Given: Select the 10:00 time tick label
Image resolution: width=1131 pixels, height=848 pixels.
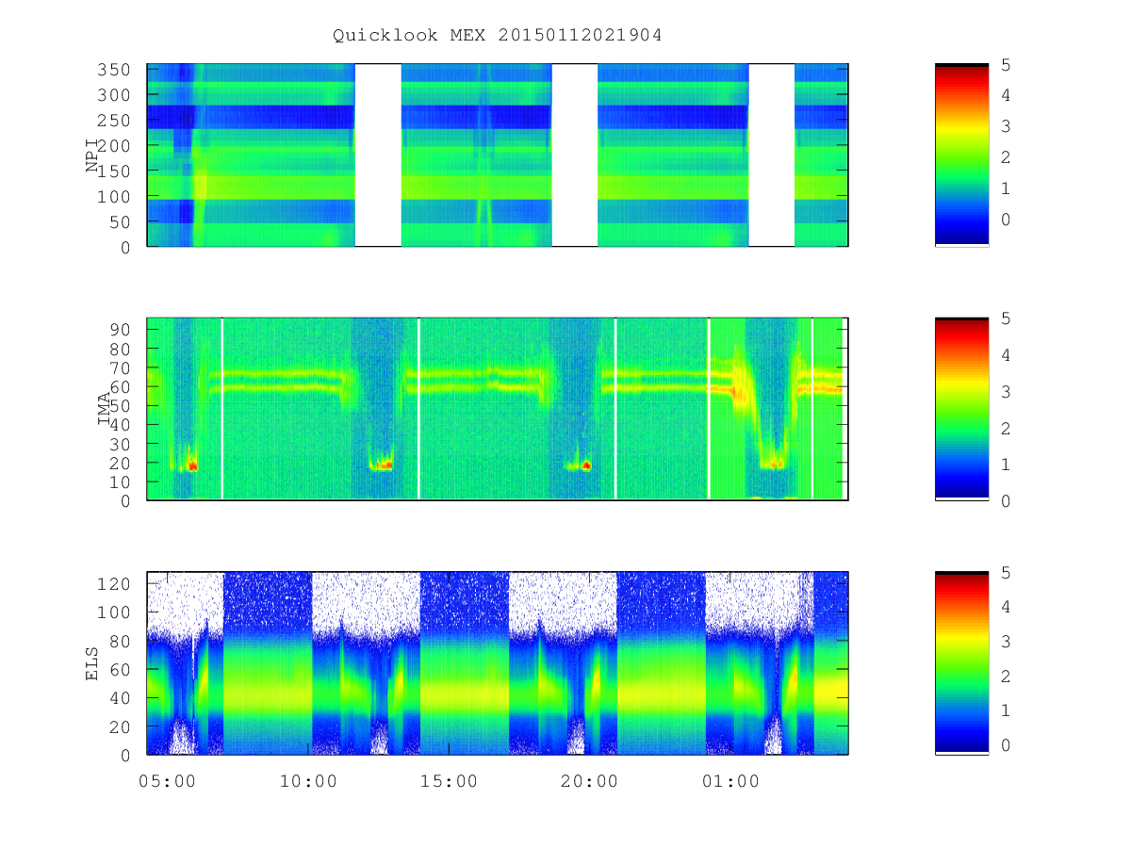Looking at the screenshot, I should click(x=307, y=781).
